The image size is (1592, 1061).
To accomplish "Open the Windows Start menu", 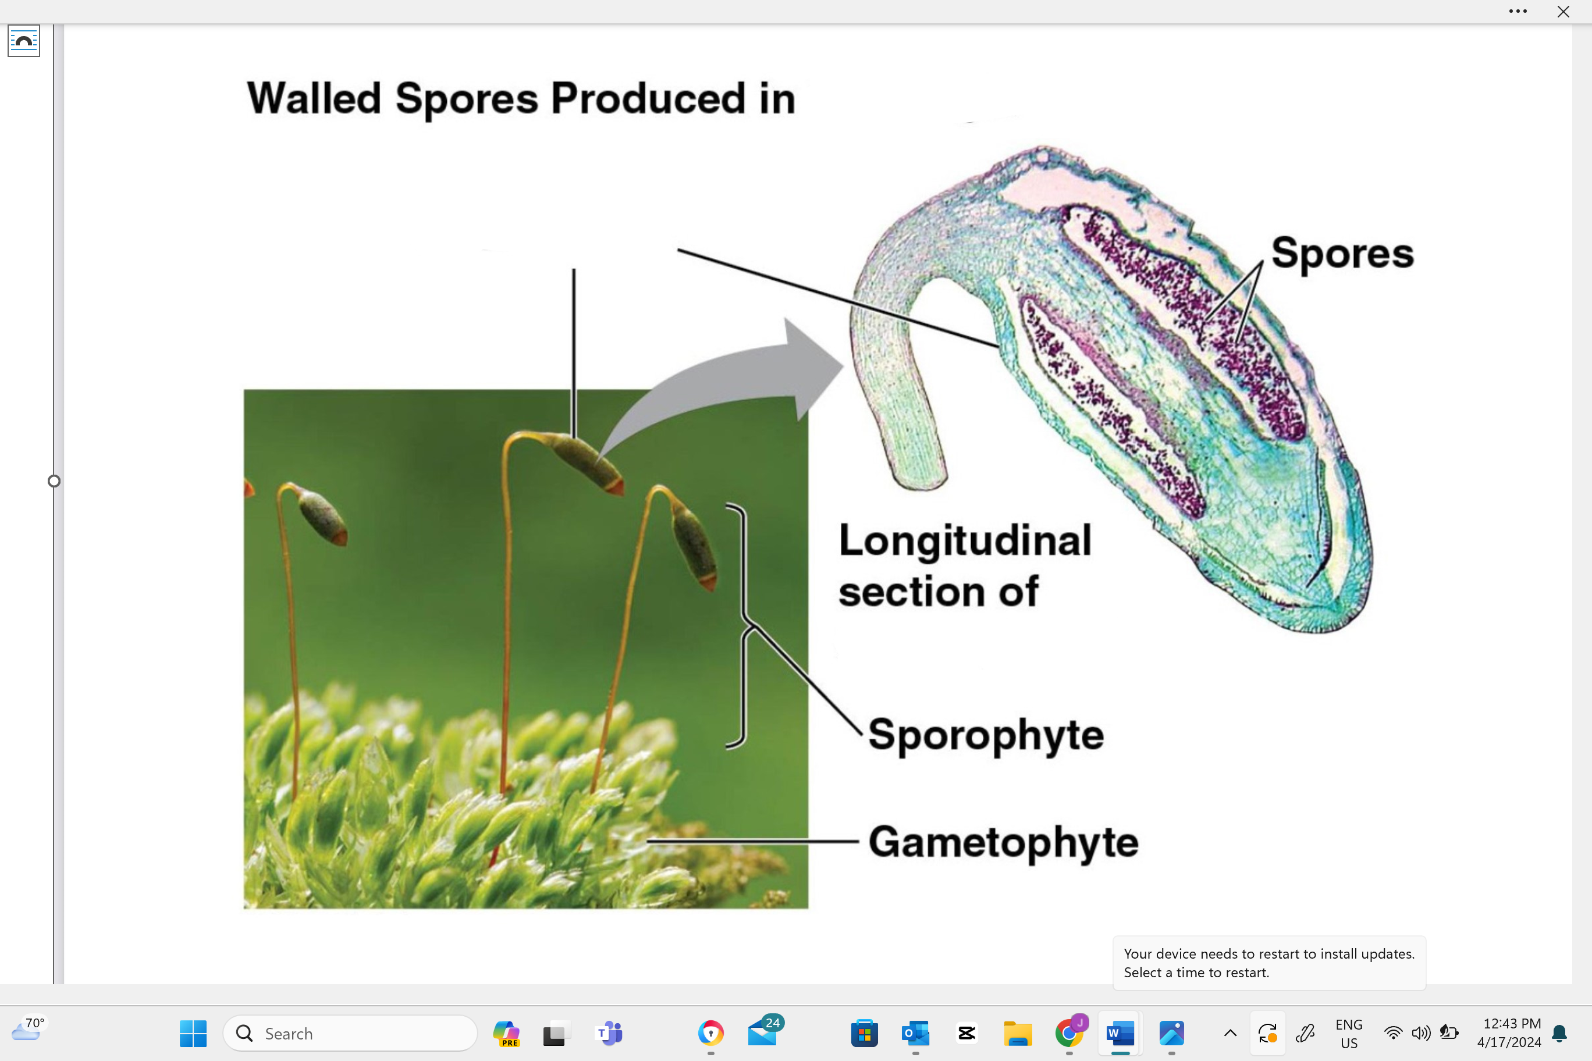I will 193,1033.
